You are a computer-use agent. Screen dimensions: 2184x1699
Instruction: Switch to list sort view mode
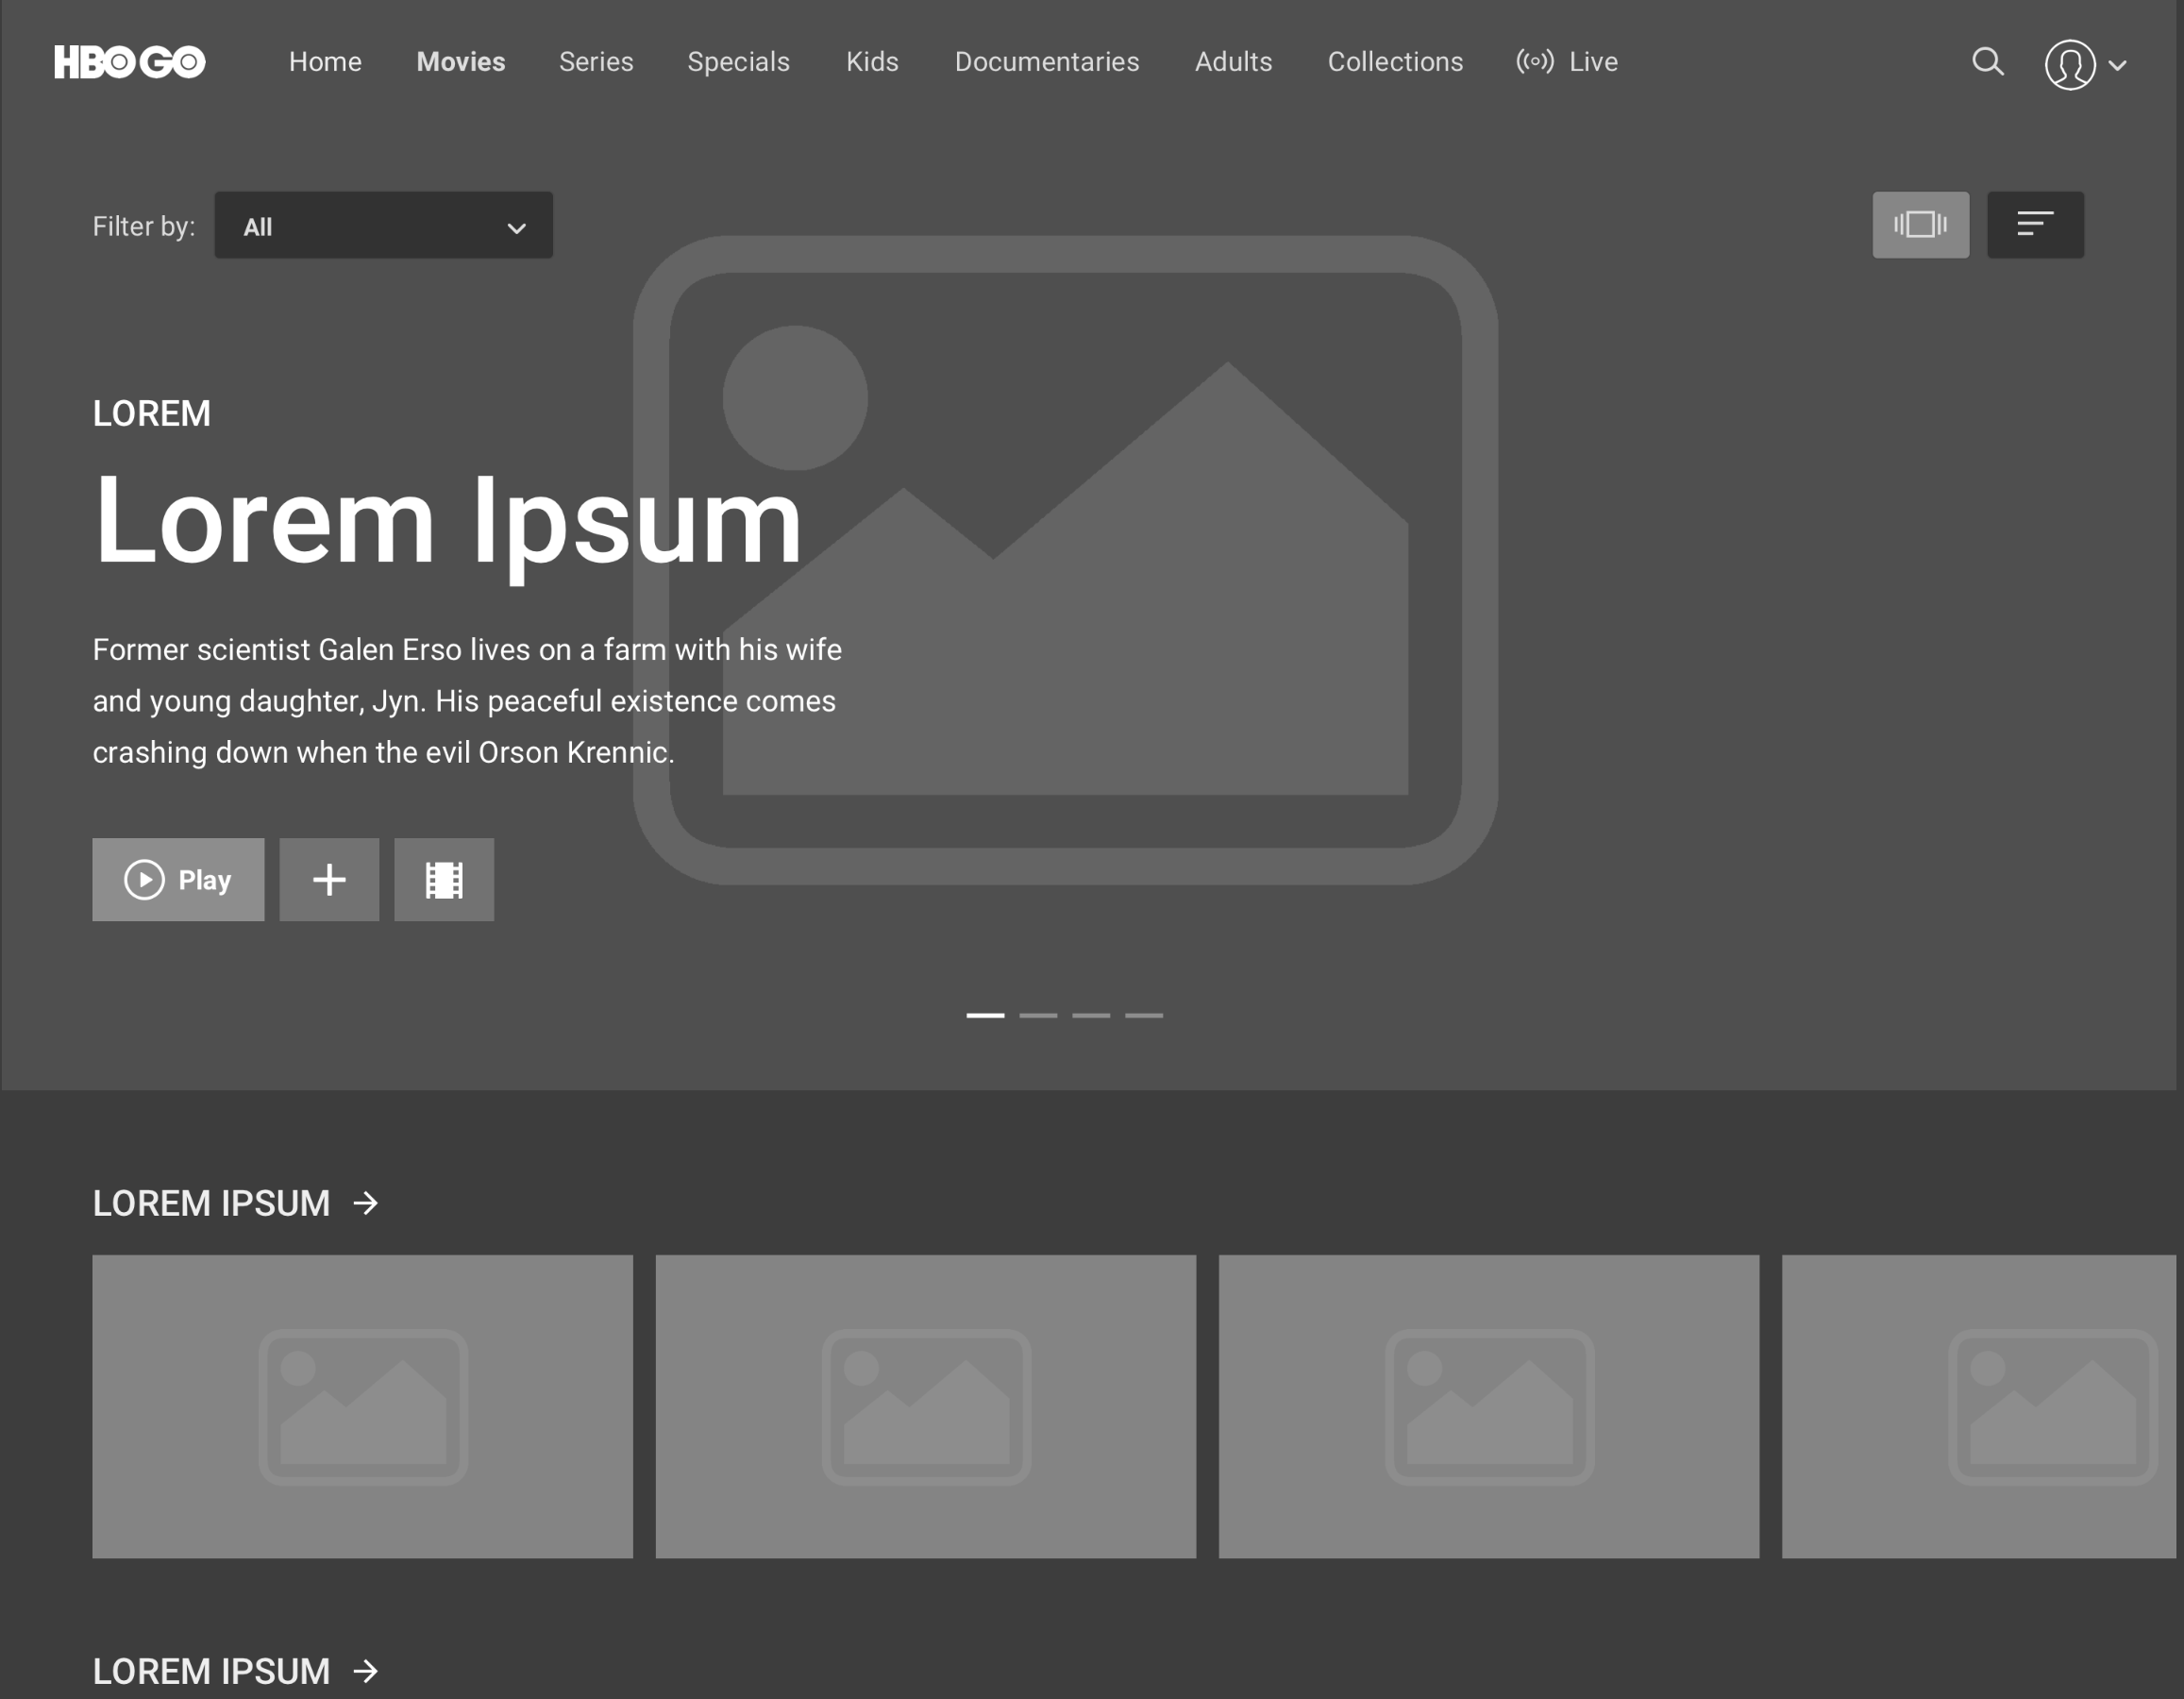click(x=2035, y=225)
